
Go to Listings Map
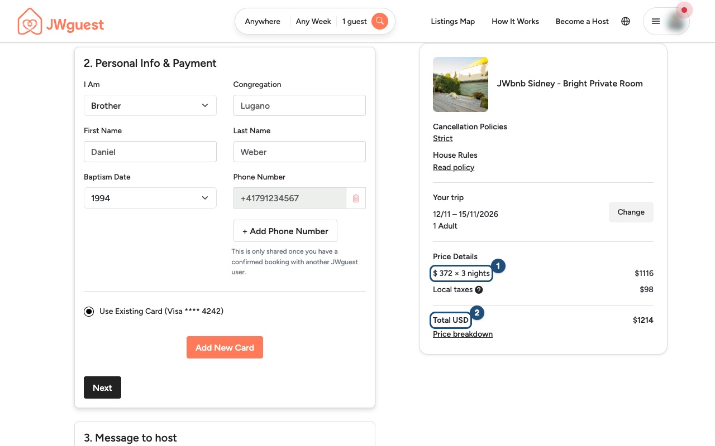point(453,21)
